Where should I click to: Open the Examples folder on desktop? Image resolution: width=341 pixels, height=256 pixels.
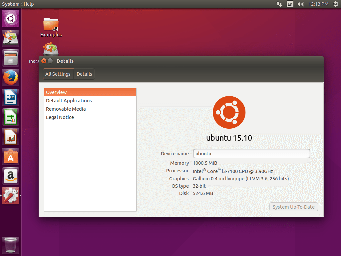tap(51, 27)
